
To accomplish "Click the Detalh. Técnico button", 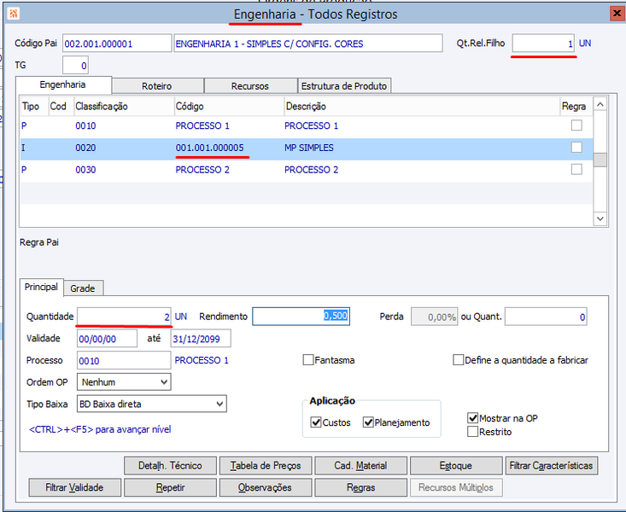I will pyautogui.click(x=170, y=466).
